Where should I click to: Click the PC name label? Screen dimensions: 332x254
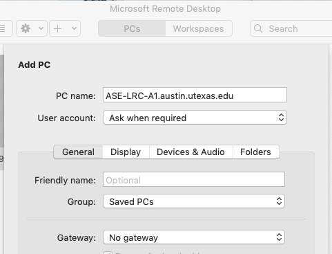pyautogui.click(x=76, y=96)
